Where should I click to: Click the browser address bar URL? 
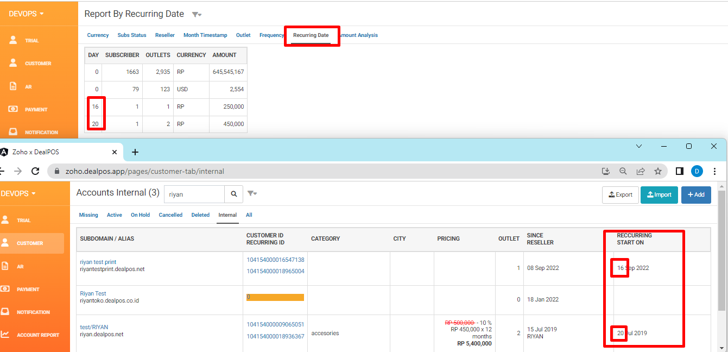pyautogui.click(x=145, y=171)
